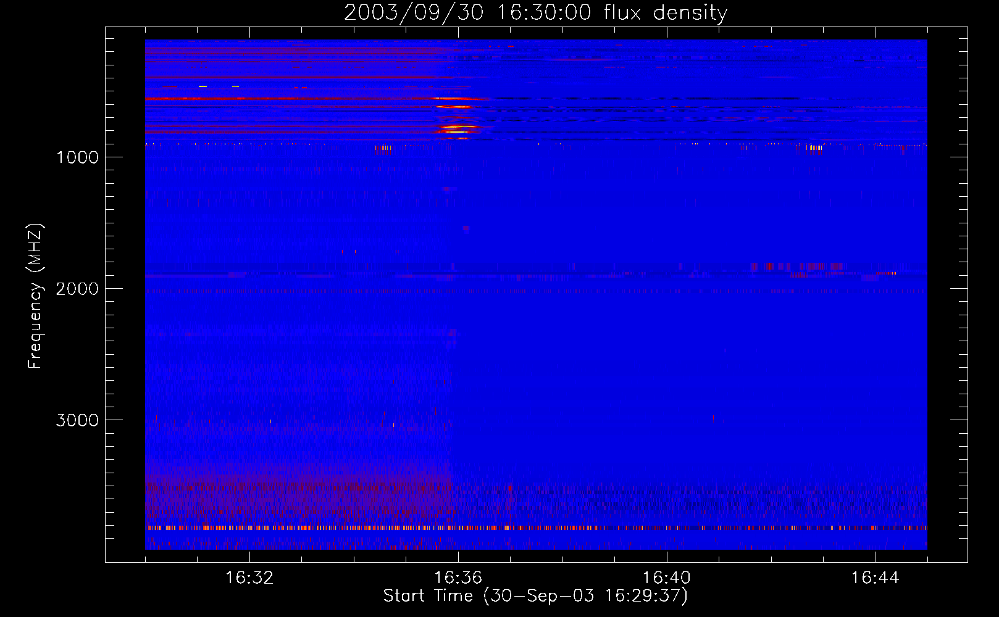This screenshot has width=999, height=617.
Task: Click the 2000 frequency tick label
Action: pos(77,289)
